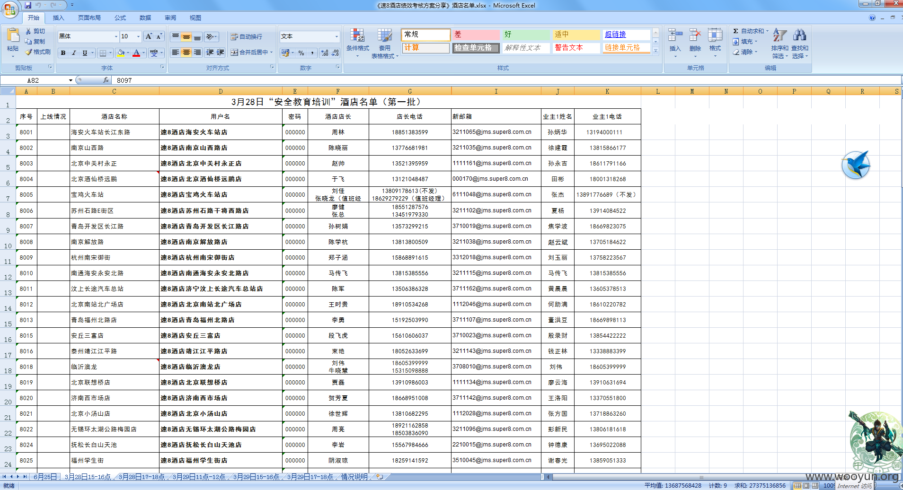Click the phonetic guide (wén) icon

[x=154, y=53]
